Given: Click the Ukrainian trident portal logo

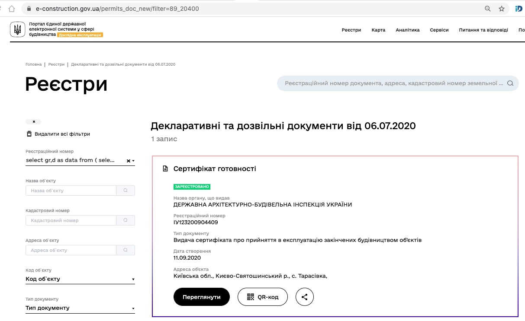Looking at the screenshot, I should [18, 29].
